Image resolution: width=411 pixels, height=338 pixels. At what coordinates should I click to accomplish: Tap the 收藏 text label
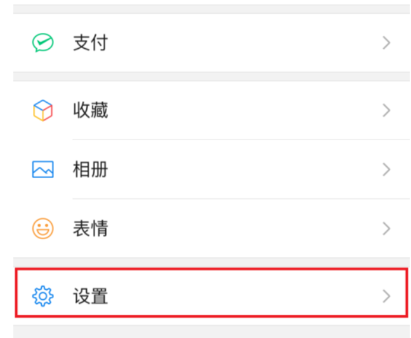click(91, 110)
